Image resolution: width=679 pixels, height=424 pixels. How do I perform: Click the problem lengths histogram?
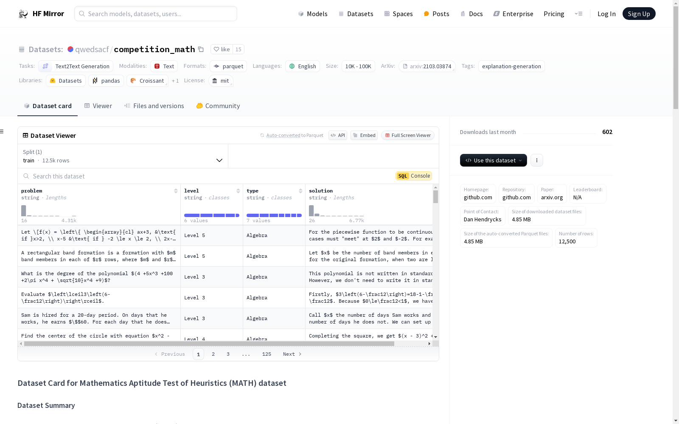coord(49,211)
